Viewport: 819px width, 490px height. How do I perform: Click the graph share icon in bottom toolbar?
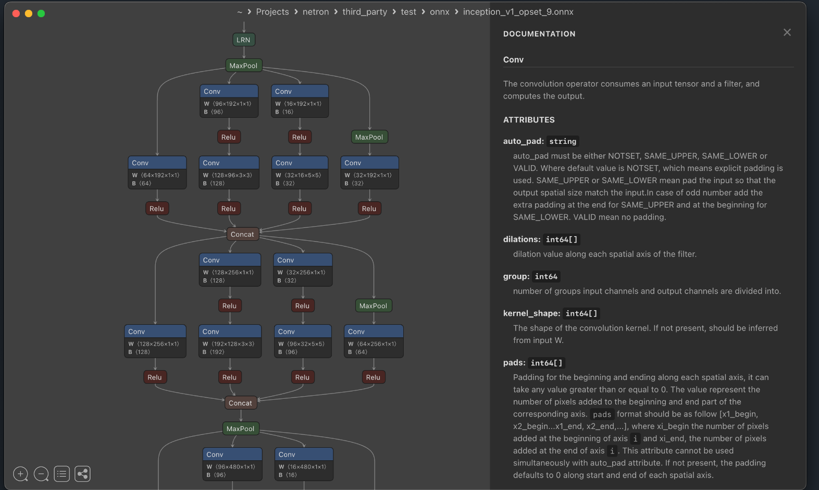pyautogui.click(x=83, y=474)
